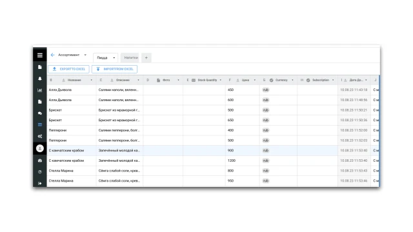This screenshot has height=232, width=413.
Task: Select Алла Дьявола name in the 450 row
Action: click(x=60, y=90)
